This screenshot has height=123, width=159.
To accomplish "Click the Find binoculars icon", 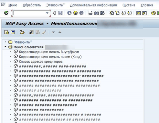I will pos(96,13).
